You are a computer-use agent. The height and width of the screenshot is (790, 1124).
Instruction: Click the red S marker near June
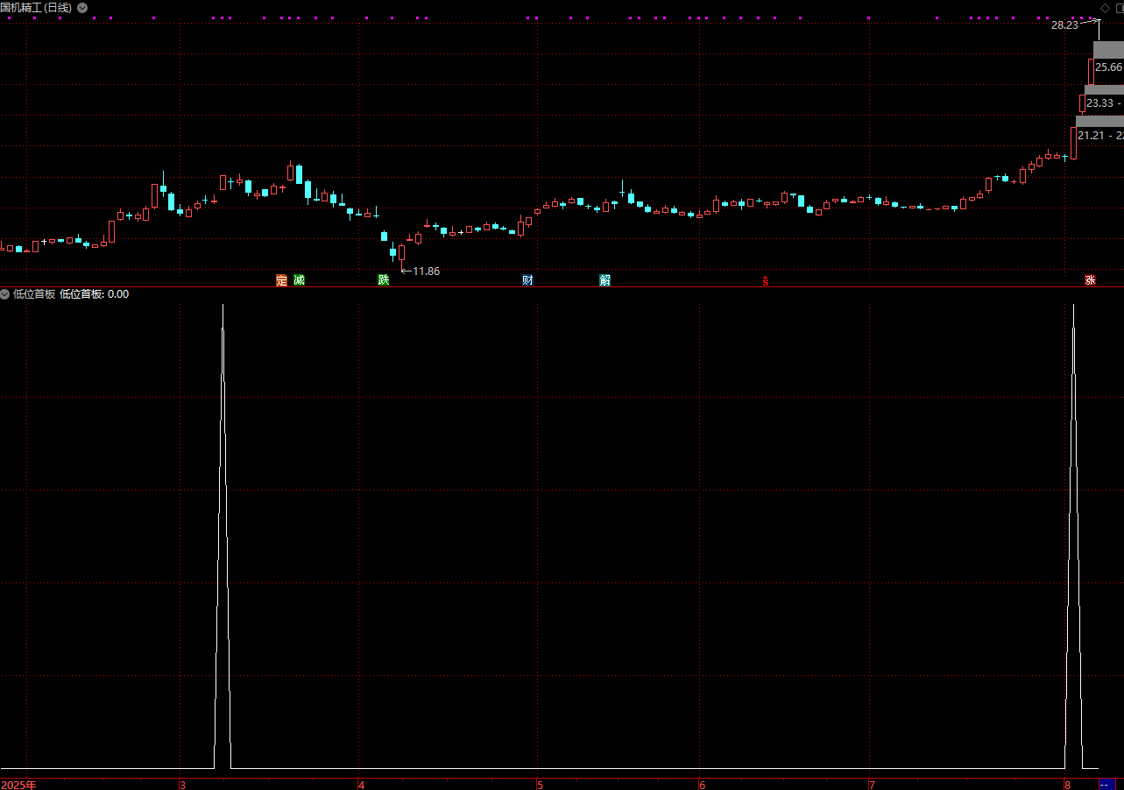(765, 281)
